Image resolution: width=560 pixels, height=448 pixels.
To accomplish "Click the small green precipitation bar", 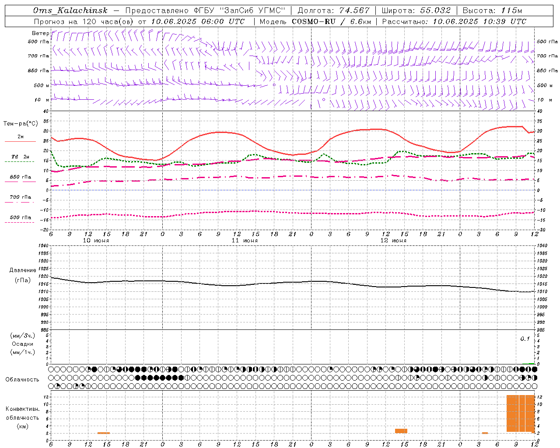I will pyautogui.click(x=531, y=364).
